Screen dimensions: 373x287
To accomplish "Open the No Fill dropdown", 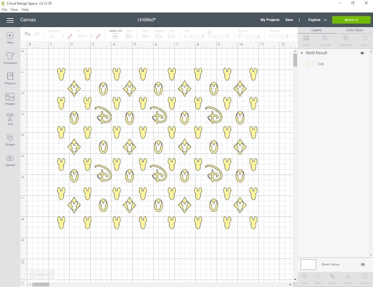I will 85,36.
